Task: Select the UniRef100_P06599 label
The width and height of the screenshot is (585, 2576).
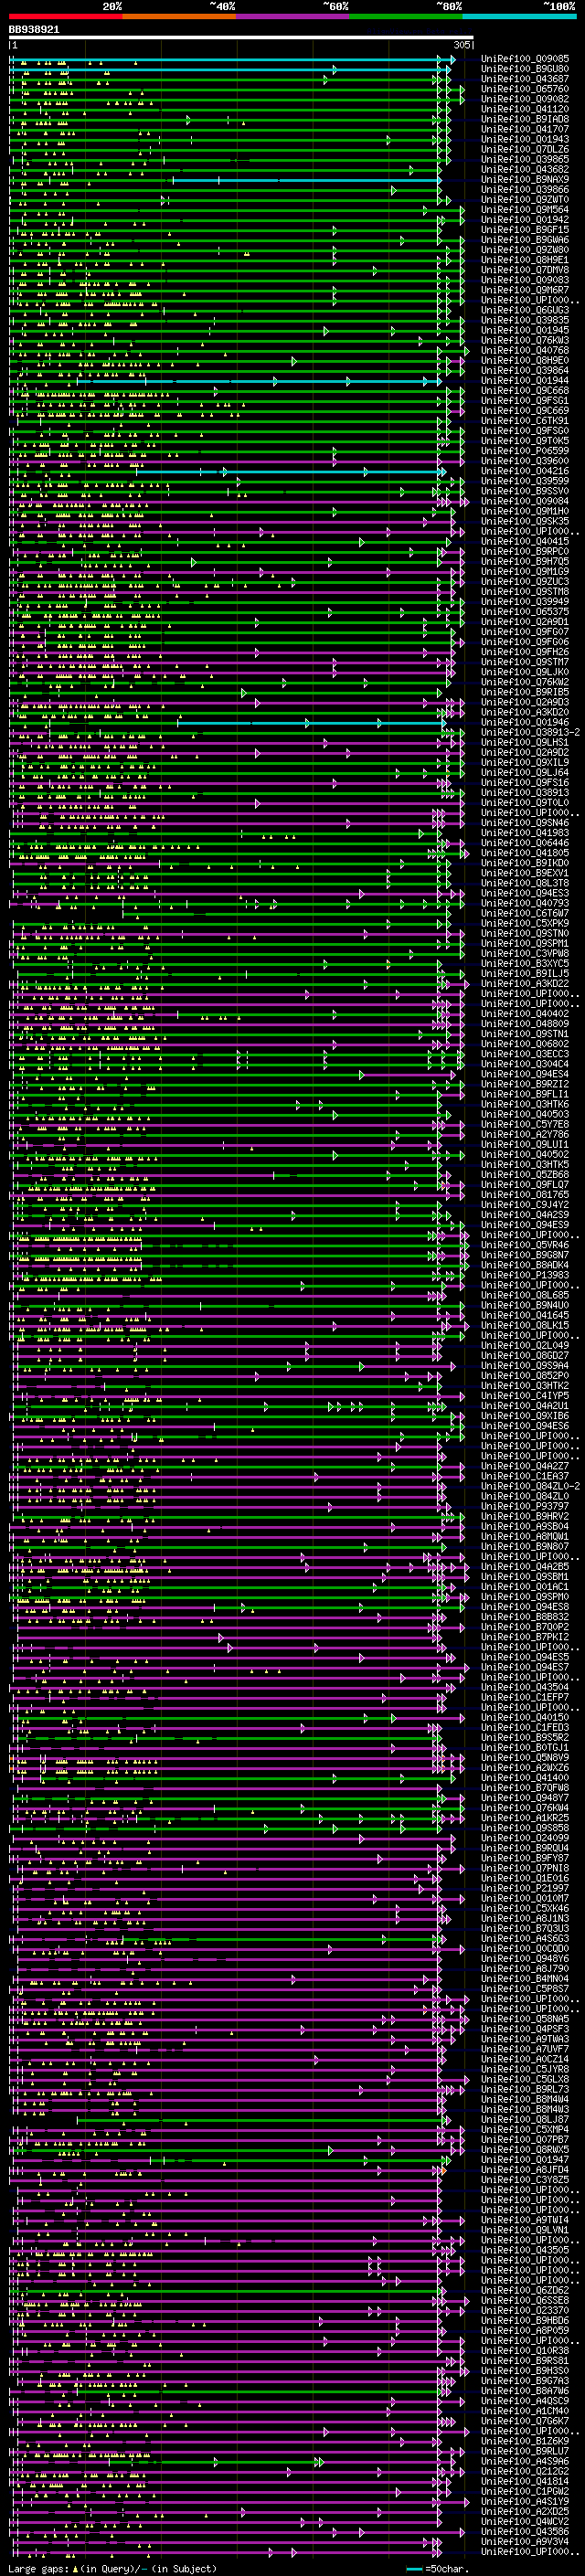Action: pos(525,451)
